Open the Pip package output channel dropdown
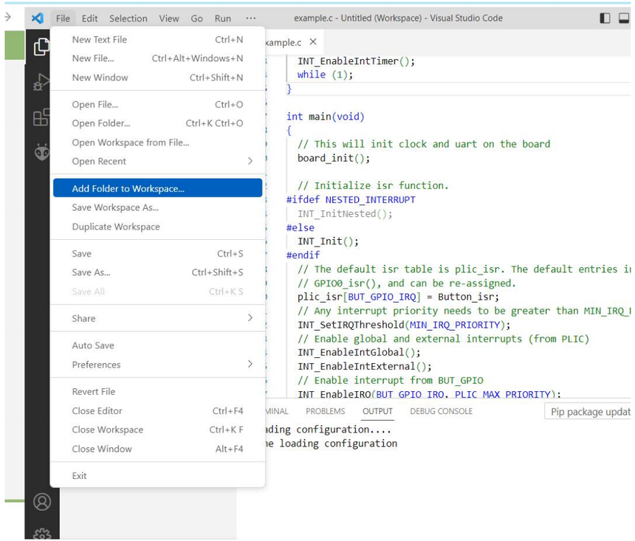Viewport: 635px width, 541px height. [x=588, y=411]
